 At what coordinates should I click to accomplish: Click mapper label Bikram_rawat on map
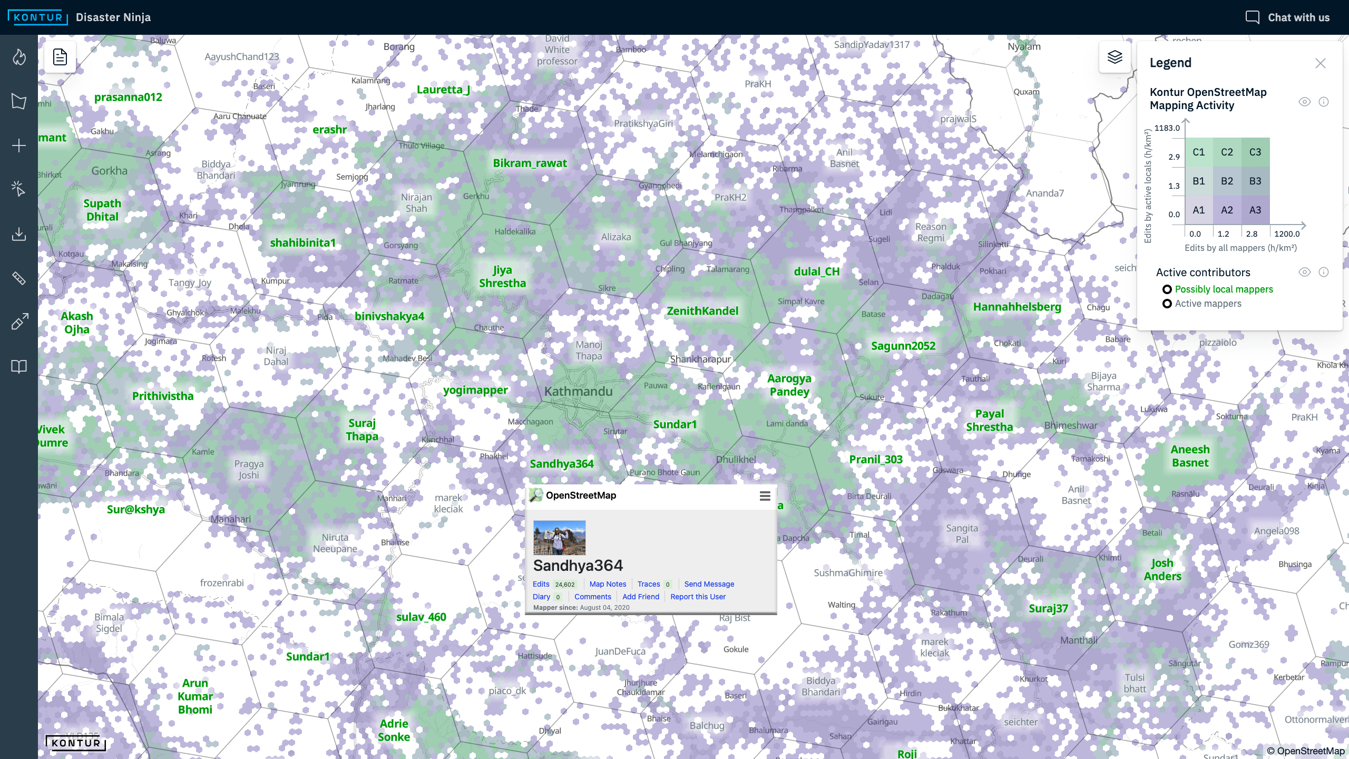(530, 163)
